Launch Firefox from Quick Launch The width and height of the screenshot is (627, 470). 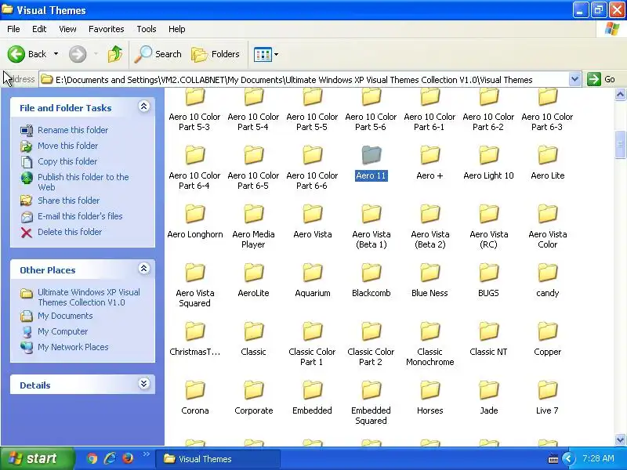coord(128,458)
